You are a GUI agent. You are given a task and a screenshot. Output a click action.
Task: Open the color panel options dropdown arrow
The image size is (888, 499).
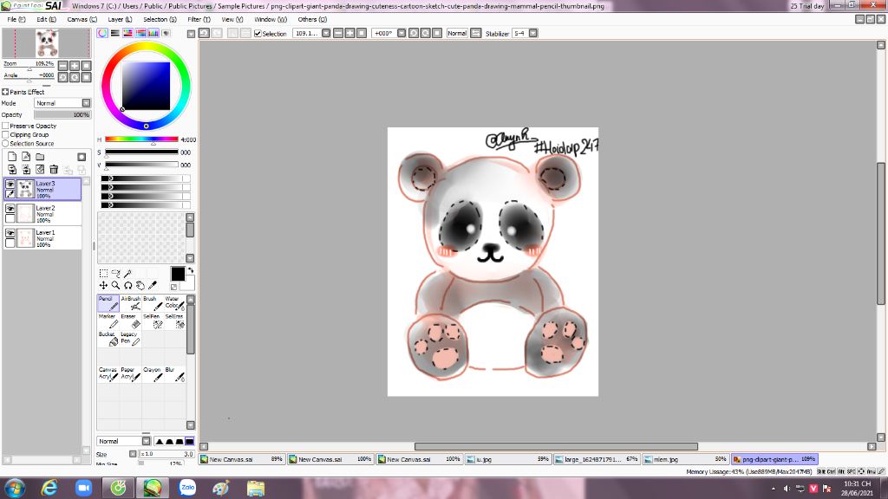pos(191,34)
